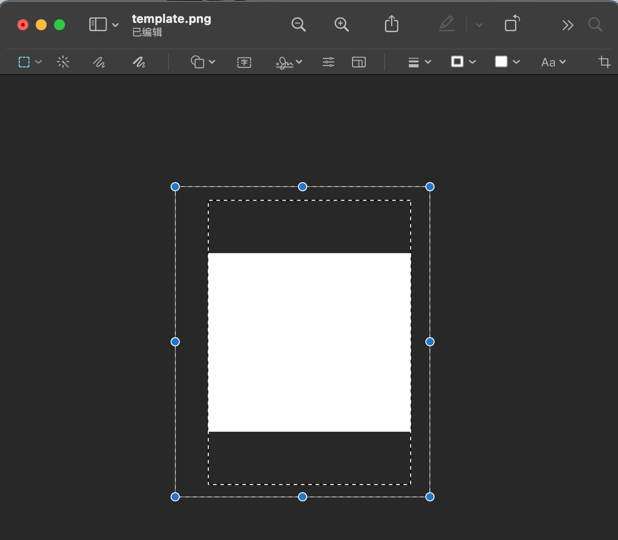Expand the border color dropdown arrow
This screenshot has height=540, width=618.
coord(472,61)
